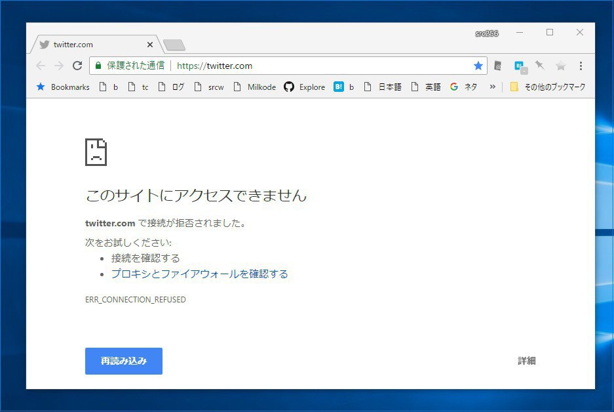614x412 pixels.
Task: Click the '接続を確認する' bullet text
Action: (145, 258)
